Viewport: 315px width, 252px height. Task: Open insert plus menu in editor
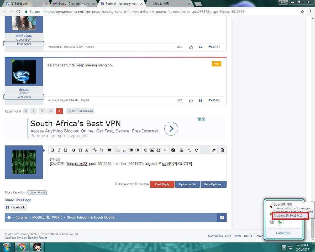[165, 150]
